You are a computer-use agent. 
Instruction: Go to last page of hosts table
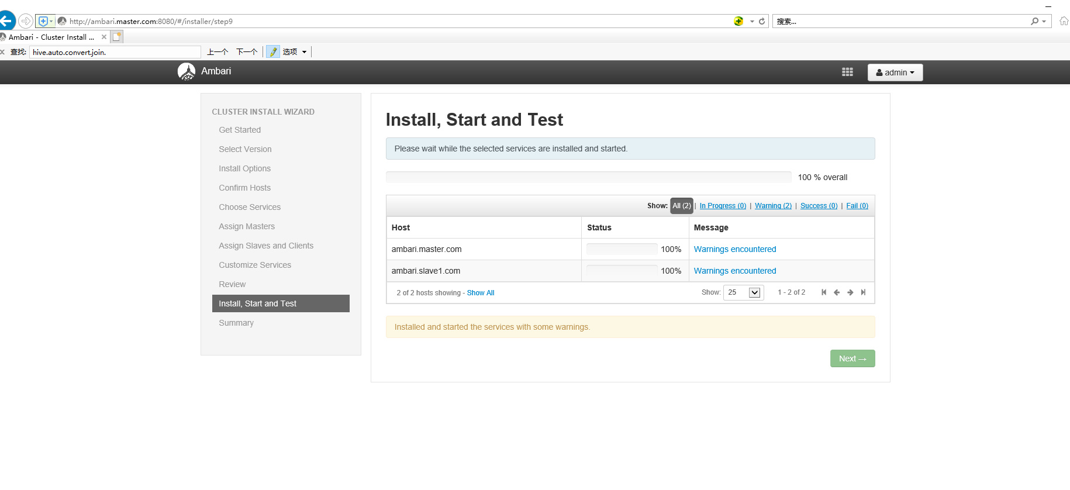tap(863, 292)
